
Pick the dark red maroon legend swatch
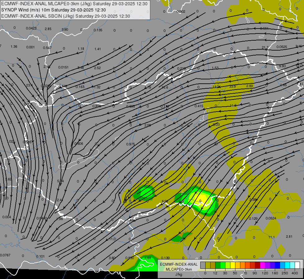pyautogui.click(x=258, y=265)
